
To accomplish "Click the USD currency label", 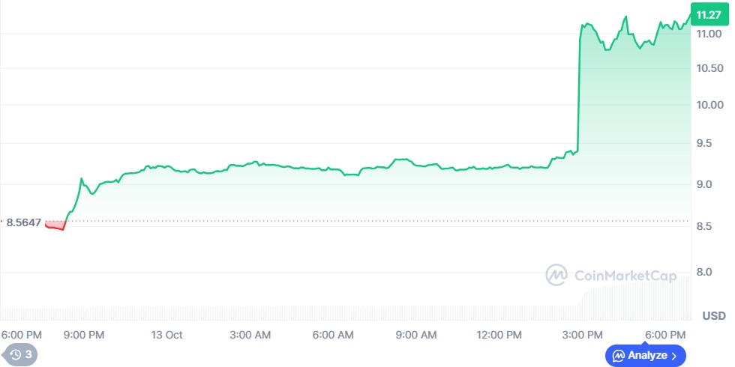I will (713, 315).
